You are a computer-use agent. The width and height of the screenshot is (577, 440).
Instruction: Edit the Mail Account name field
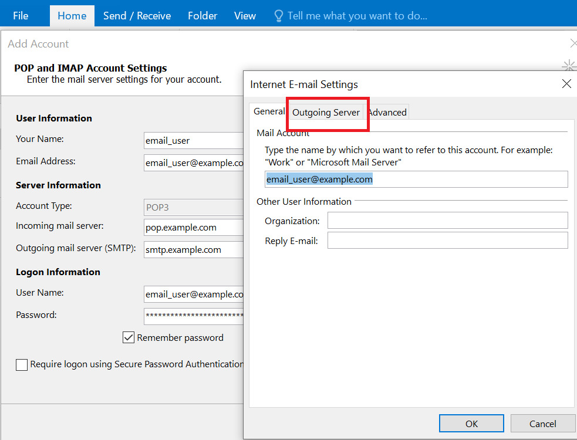tap(416, 179)
